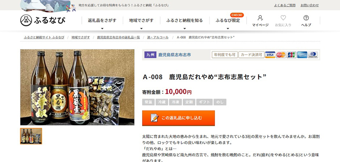Click the ふるなび house logo icon

point(26,20)
